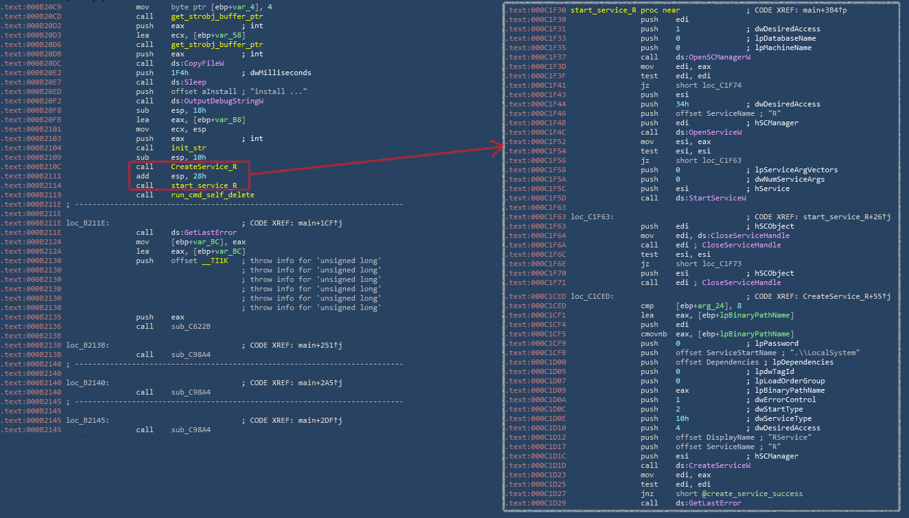
Task: Follow the init_str function call
Action: tap(188, 148)
